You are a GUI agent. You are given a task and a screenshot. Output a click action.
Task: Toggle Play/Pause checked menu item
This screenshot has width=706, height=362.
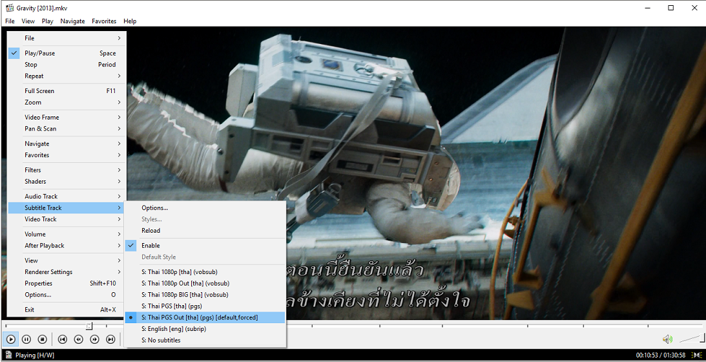pos(67,53)
